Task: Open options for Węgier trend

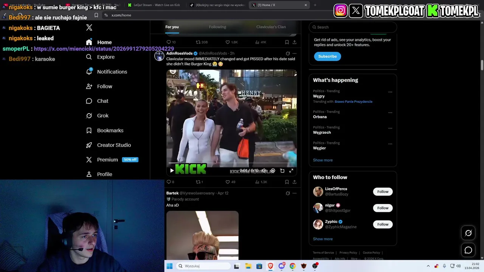Action: [x=390, y=144]
